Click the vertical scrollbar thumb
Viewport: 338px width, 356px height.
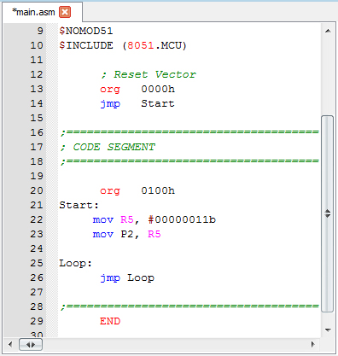[x=328, y=213]
